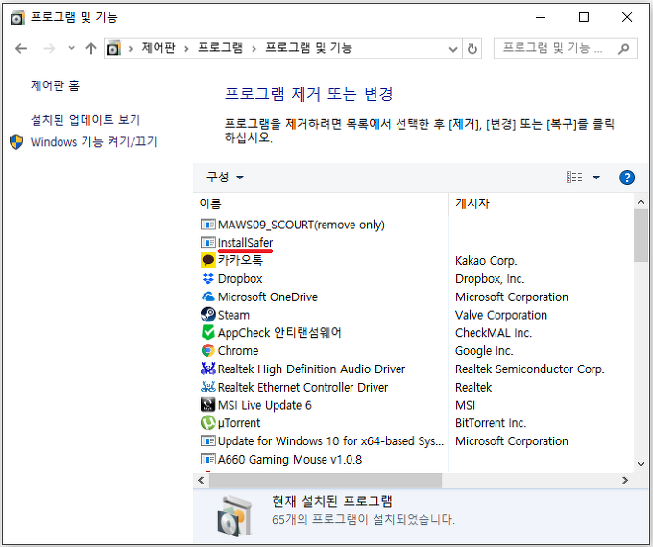
Task: Open the 제어판 홈 link
Action: pyautogui.click(x=55, y=85)
